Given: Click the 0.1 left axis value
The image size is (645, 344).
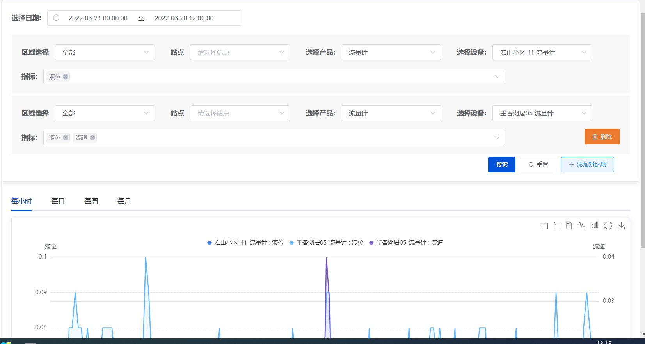Looking at the screenshot, I should (43, 257).
